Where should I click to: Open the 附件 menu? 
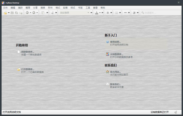tap(50, 8)
